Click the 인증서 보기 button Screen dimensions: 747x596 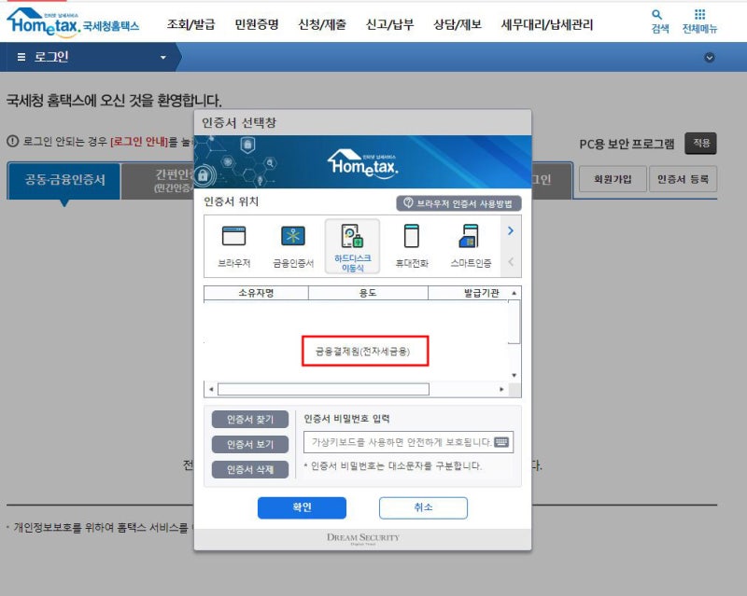click(x=250, y=445)
